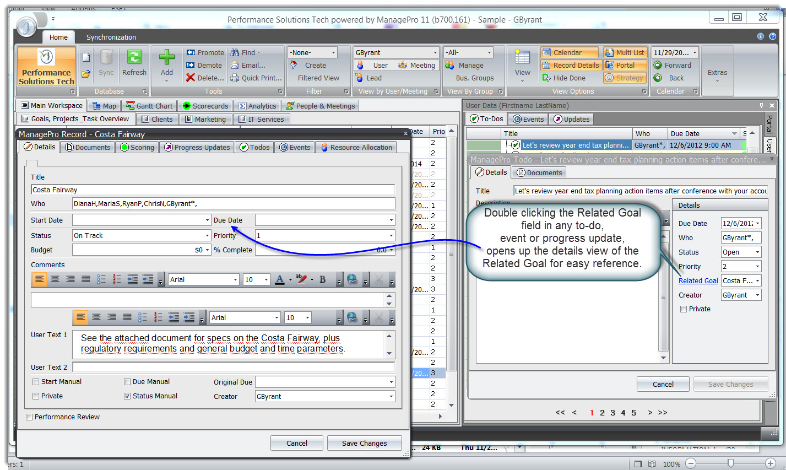Open the GByrant user dropdown in ribbon
786x470 pixels.
tap(435, 52)
